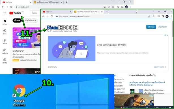Image resolution: width=174 pixels, height=109 pixels.
Task: Click the Grammarly ad illustration
Action: click(x=72, y=49)
